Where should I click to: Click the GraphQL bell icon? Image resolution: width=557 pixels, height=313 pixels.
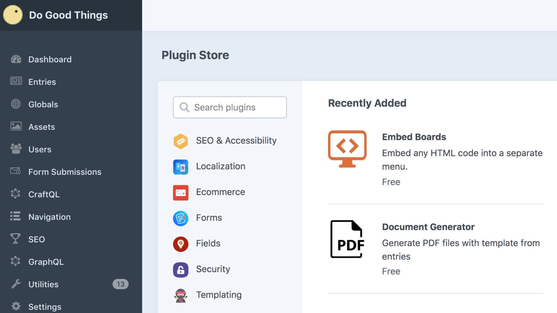[x=16, y=261]
